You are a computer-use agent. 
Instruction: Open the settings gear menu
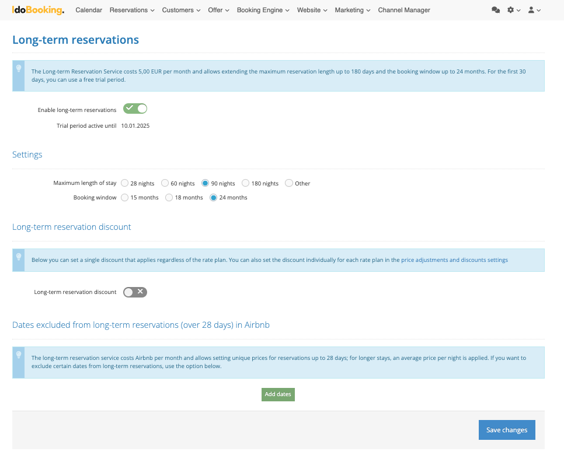513,10
